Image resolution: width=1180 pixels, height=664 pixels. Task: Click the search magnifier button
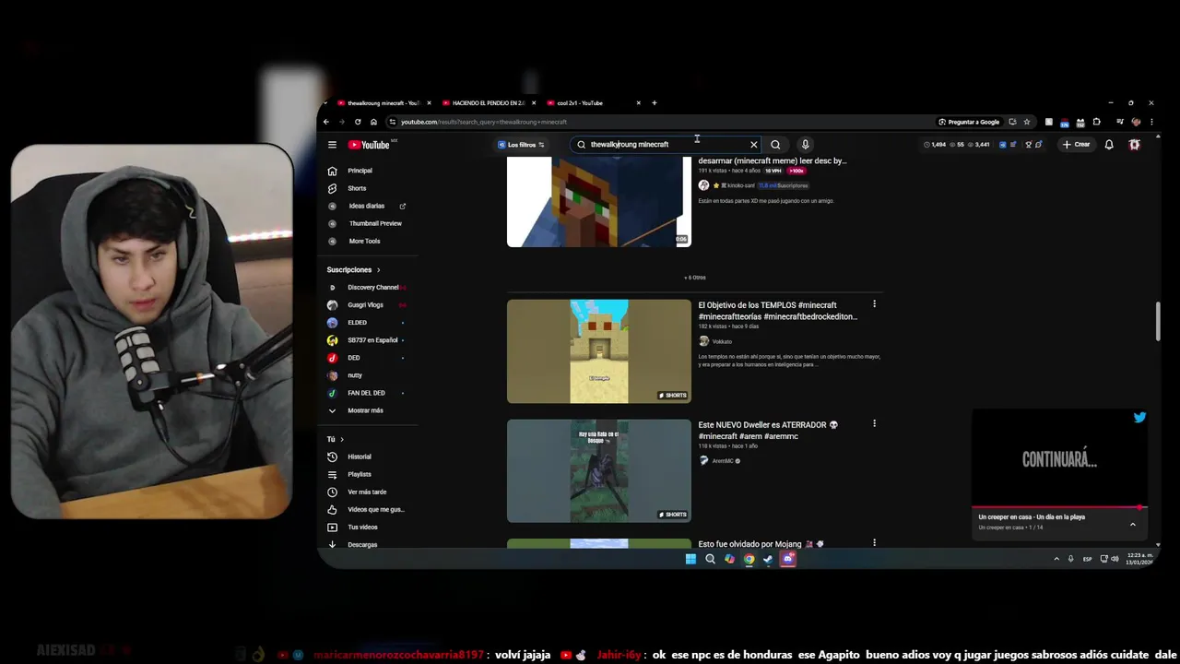775,145
